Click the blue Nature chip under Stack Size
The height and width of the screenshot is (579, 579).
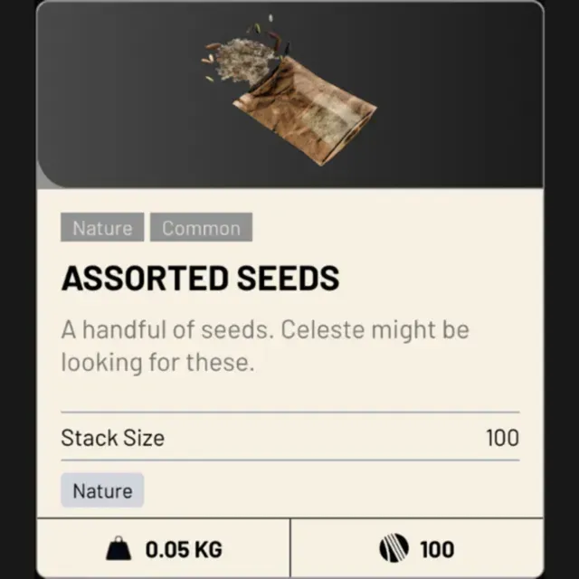coord(102,491)
